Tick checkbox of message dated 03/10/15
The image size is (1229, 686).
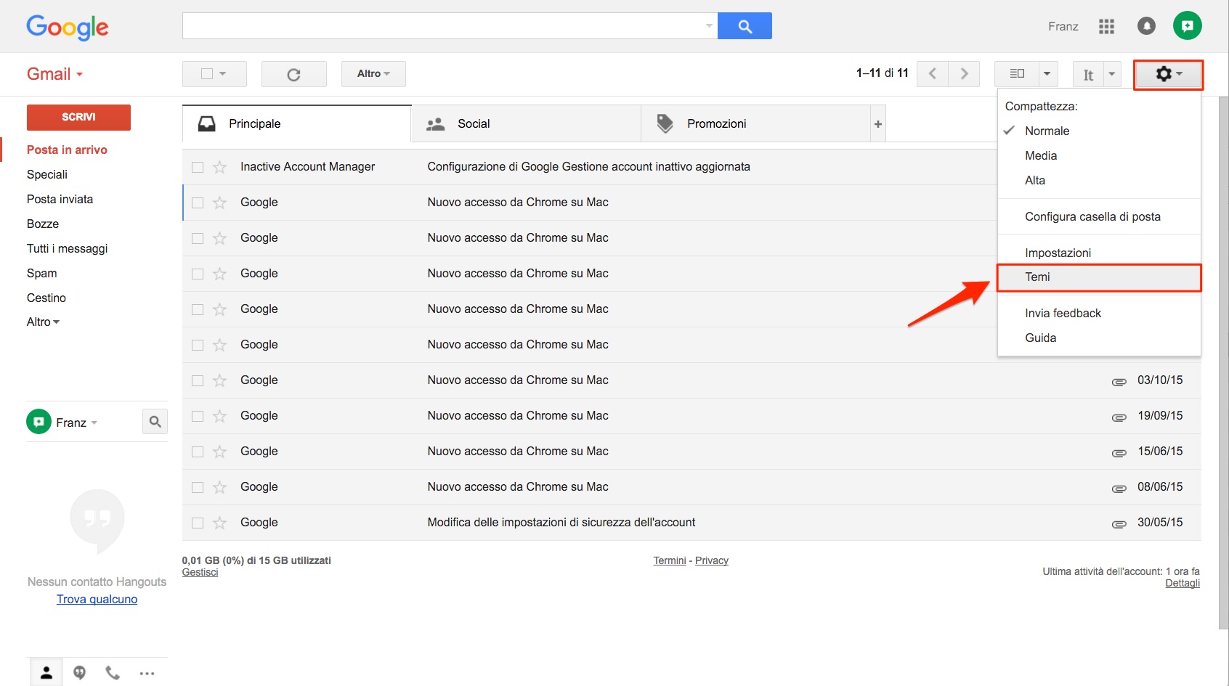point(198,380)
